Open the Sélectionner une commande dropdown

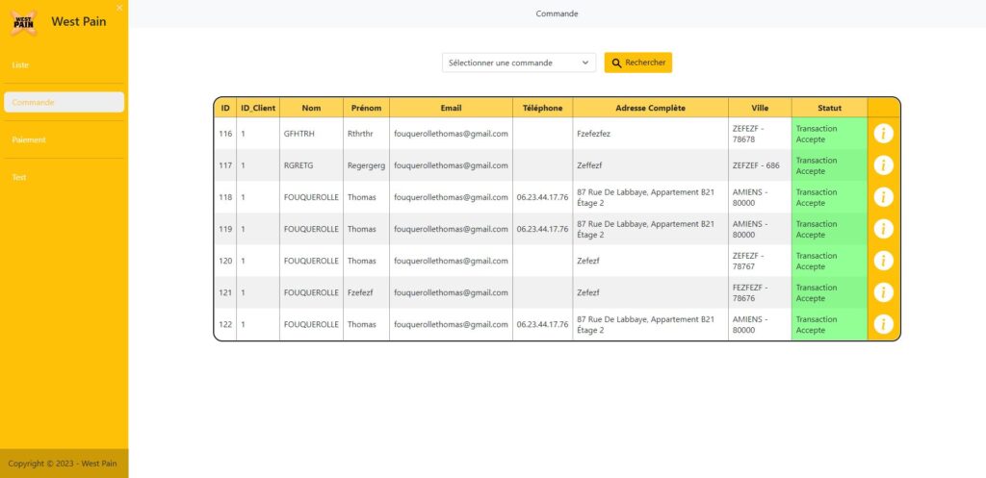pyautogui.click(x=519, y=63)
